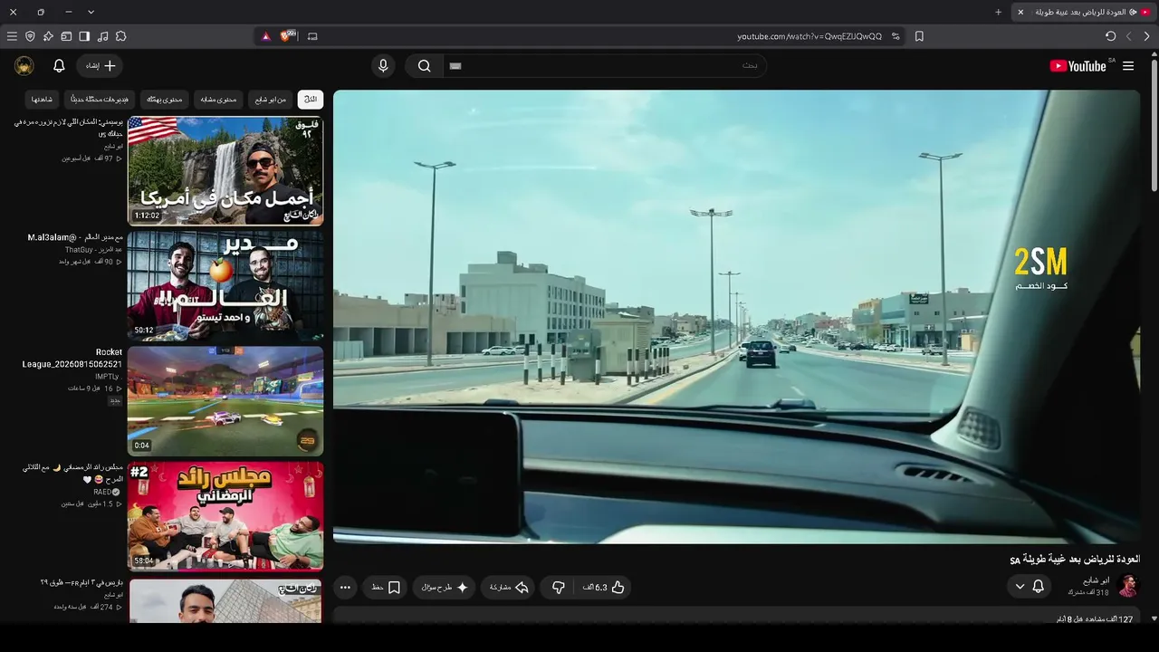The image size is (1159, 652).
Task: Save the video to a playlist (حفظ)
Action: (386, 588)
